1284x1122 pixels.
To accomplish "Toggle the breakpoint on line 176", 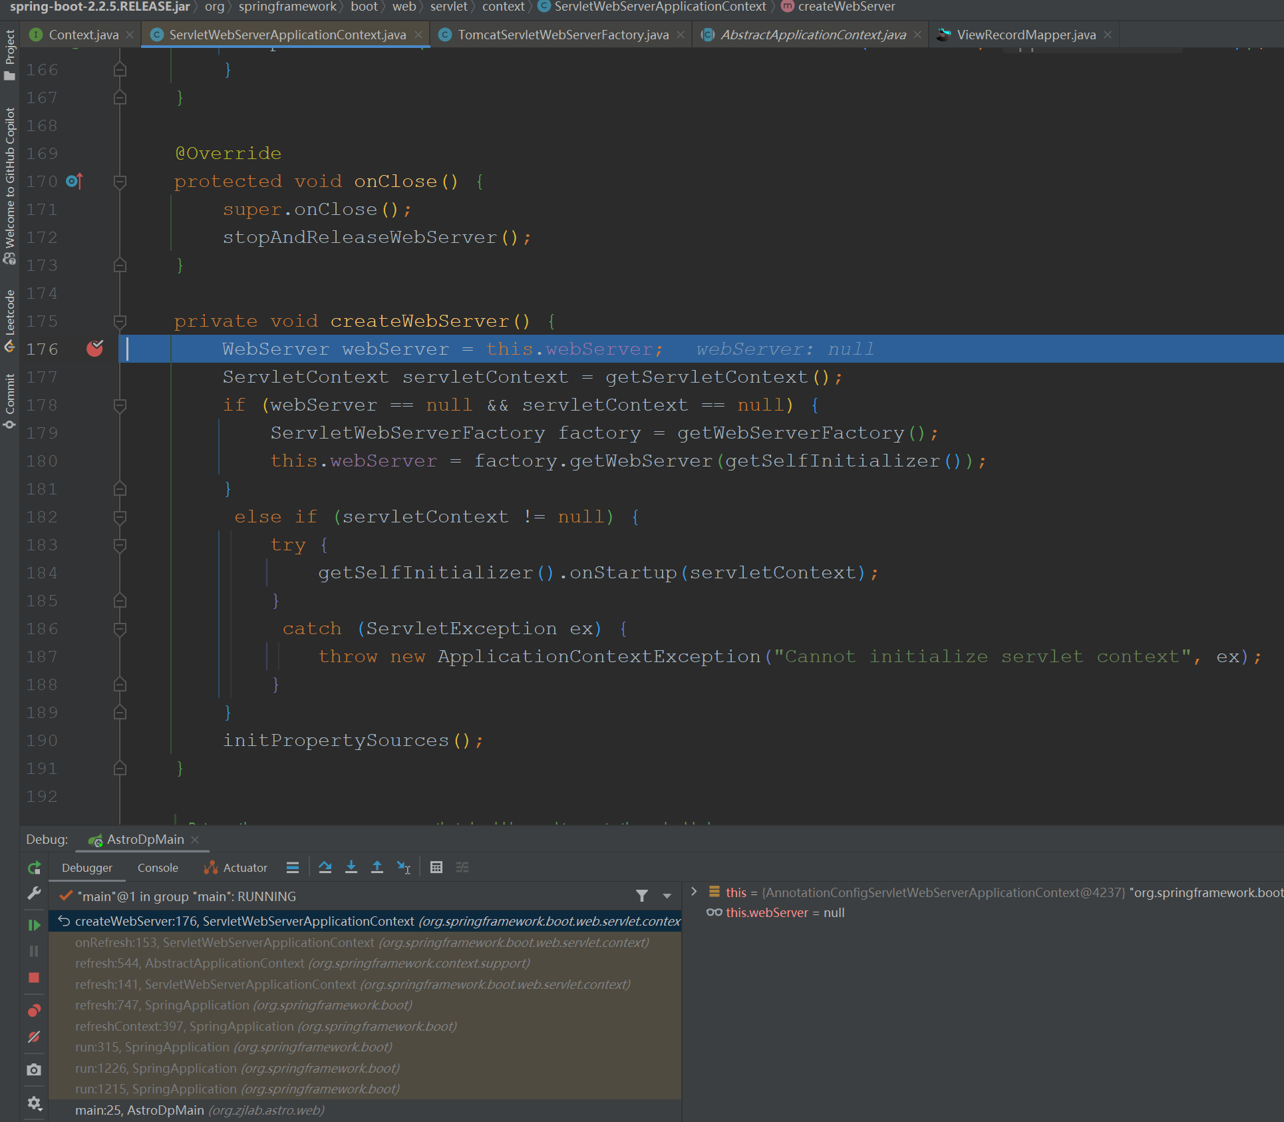I will tap(94, 349).
